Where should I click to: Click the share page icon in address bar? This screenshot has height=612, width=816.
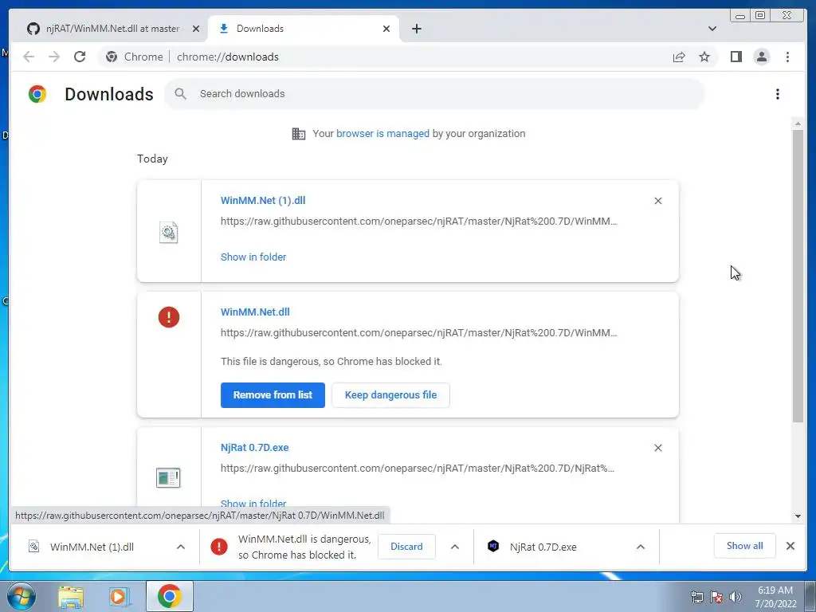679,57
